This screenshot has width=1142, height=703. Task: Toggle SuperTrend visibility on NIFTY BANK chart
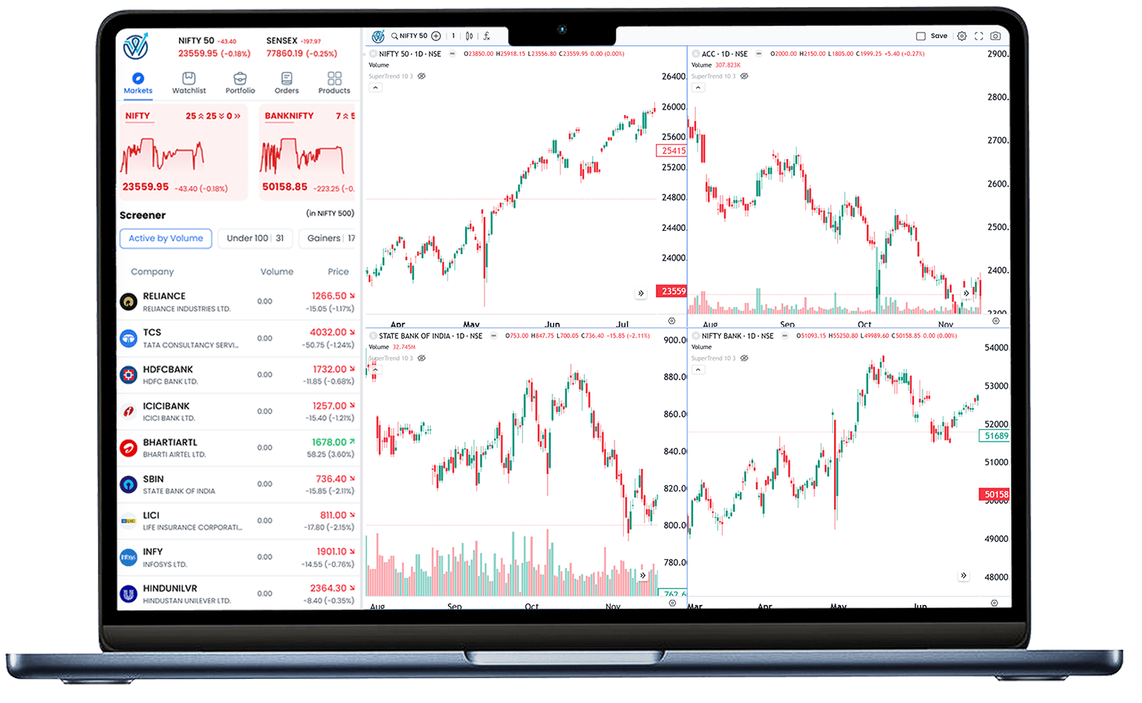click(x=744, y=358)
